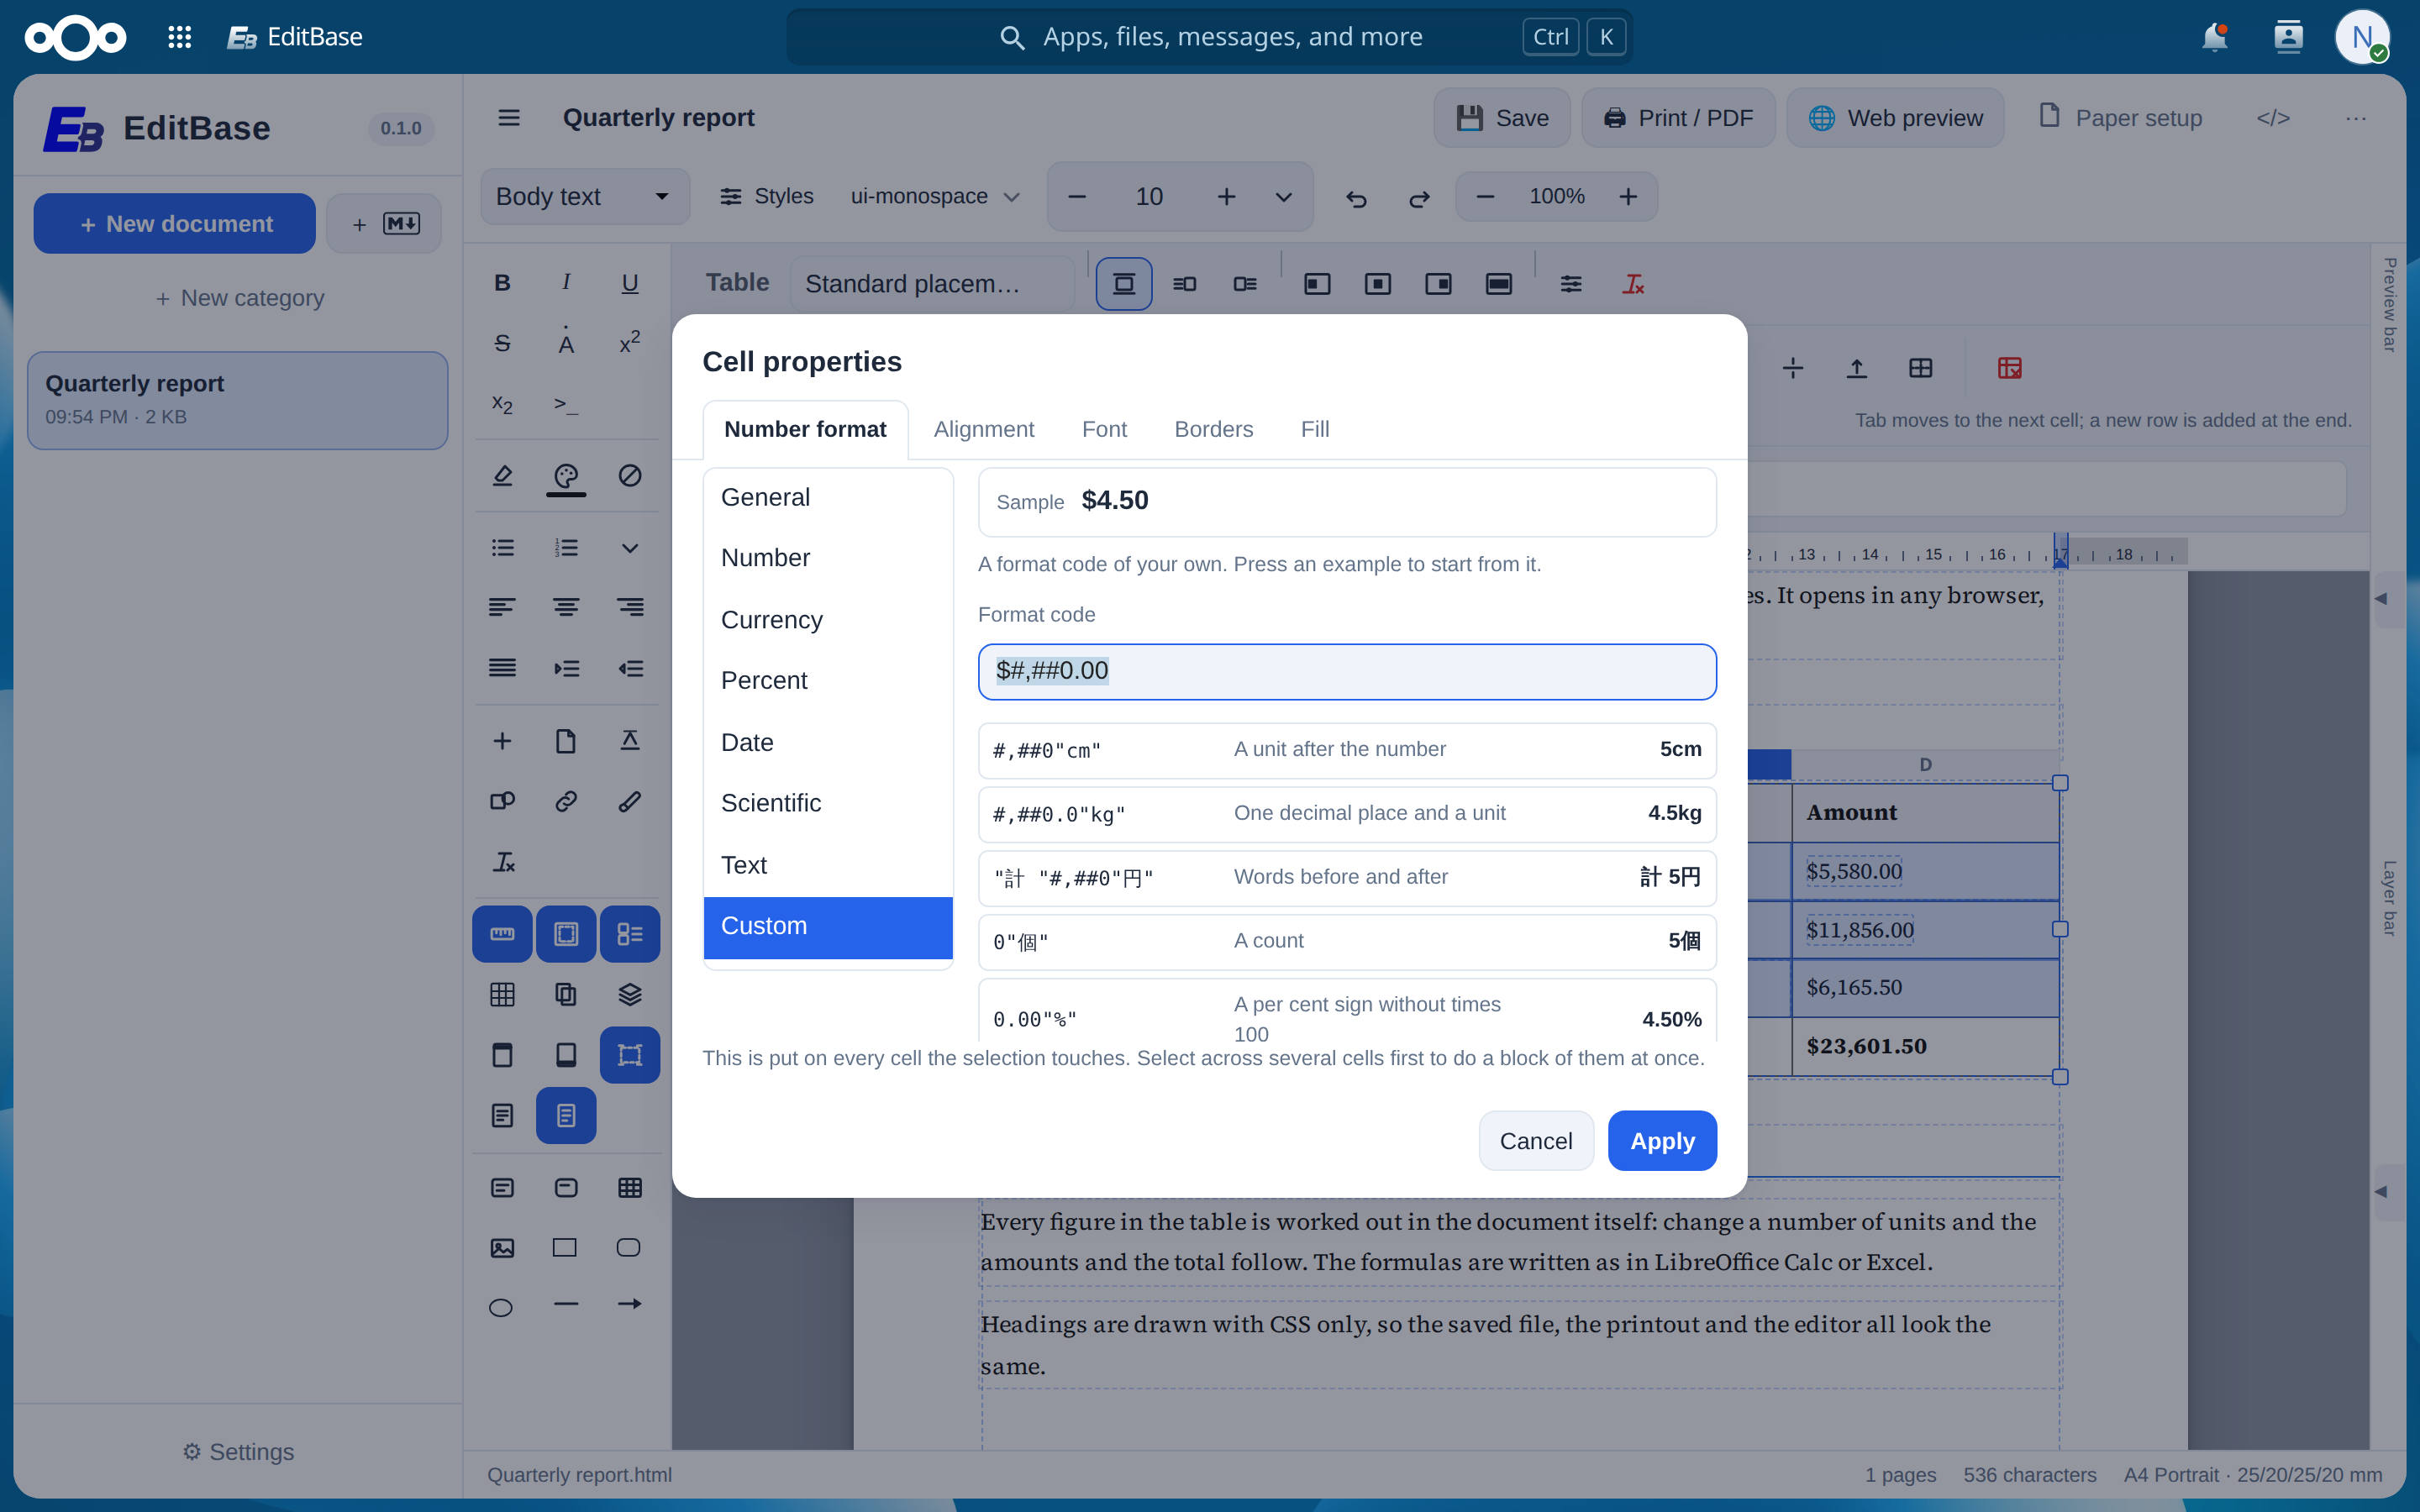The height and width of the screenshot is (1512, 2420).
Task: Switch to the Borders tab
Action: (1213, 429)
